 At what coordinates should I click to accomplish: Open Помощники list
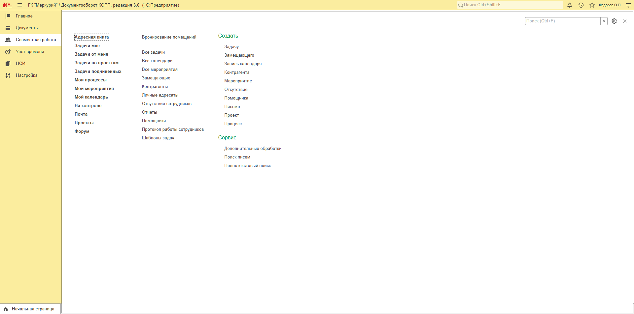click(154, 121)
